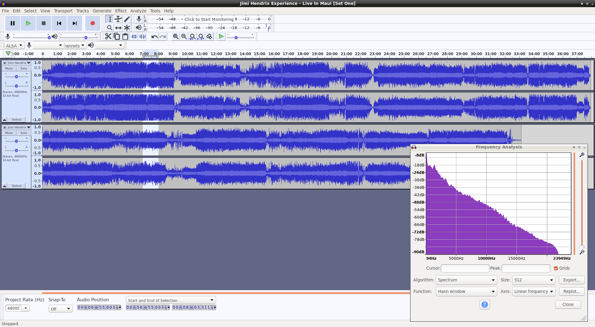Start playback with the green Play button

click(28, 23)
